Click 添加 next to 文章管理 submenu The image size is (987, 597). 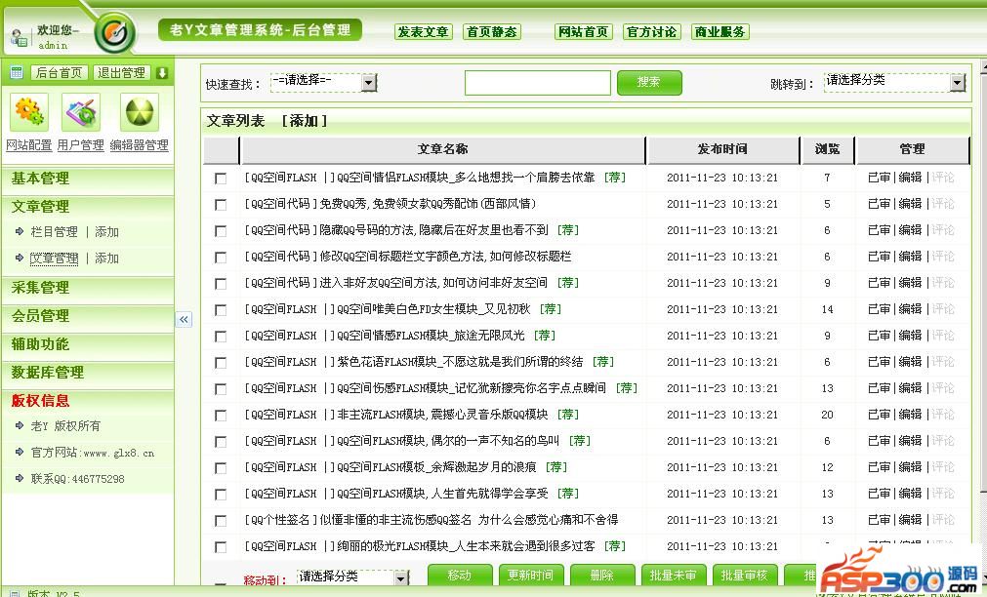[106, 258]
